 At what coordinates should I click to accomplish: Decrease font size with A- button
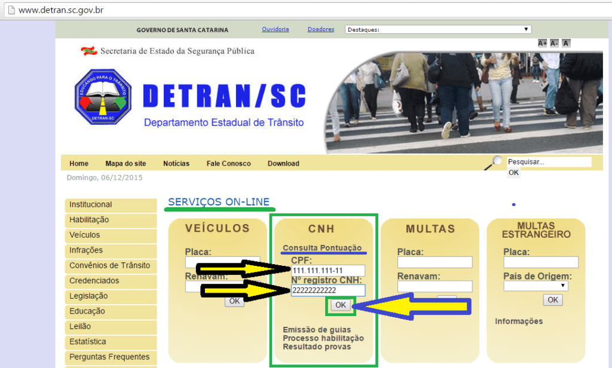click(554, 44)
